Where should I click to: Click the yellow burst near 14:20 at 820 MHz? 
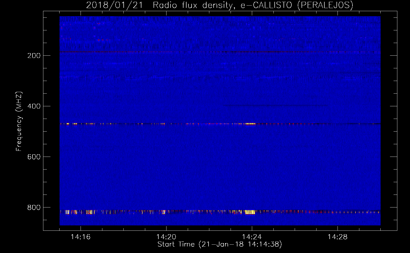(x=164, y=212)
